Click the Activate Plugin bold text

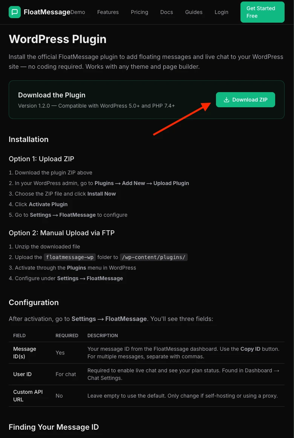[48, 205]
